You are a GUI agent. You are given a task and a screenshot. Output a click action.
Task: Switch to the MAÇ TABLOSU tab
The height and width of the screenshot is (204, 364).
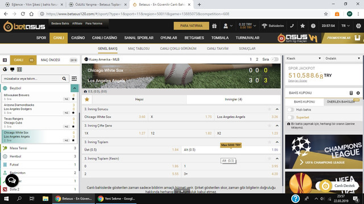[139, 49]
